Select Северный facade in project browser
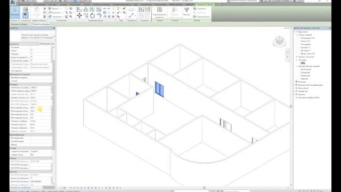The height and width of the screenshot is (192, 341). click(305, 76)
